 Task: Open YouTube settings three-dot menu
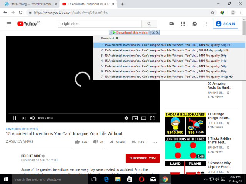206,24
